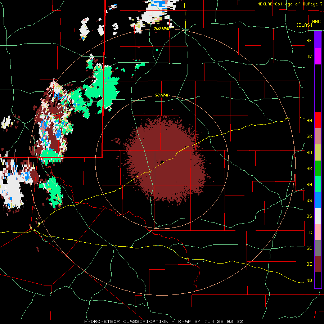Click the magenta UK legend color swatch

tap(318, 57)
